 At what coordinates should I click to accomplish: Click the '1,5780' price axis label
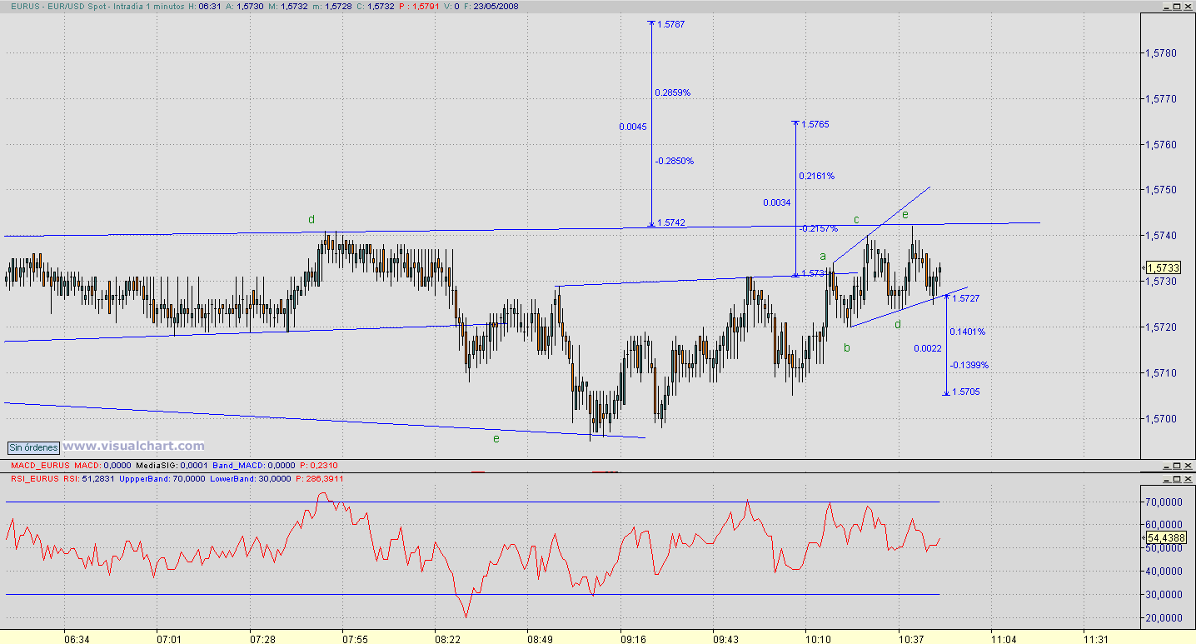(1161, 53)
